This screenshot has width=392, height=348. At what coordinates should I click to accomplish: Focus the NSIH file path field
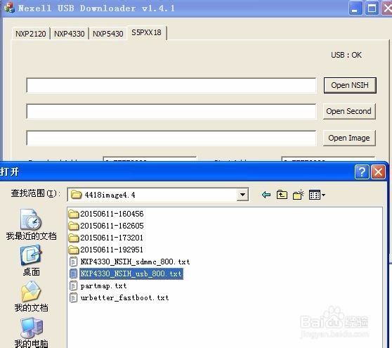(x=171, y=85)
